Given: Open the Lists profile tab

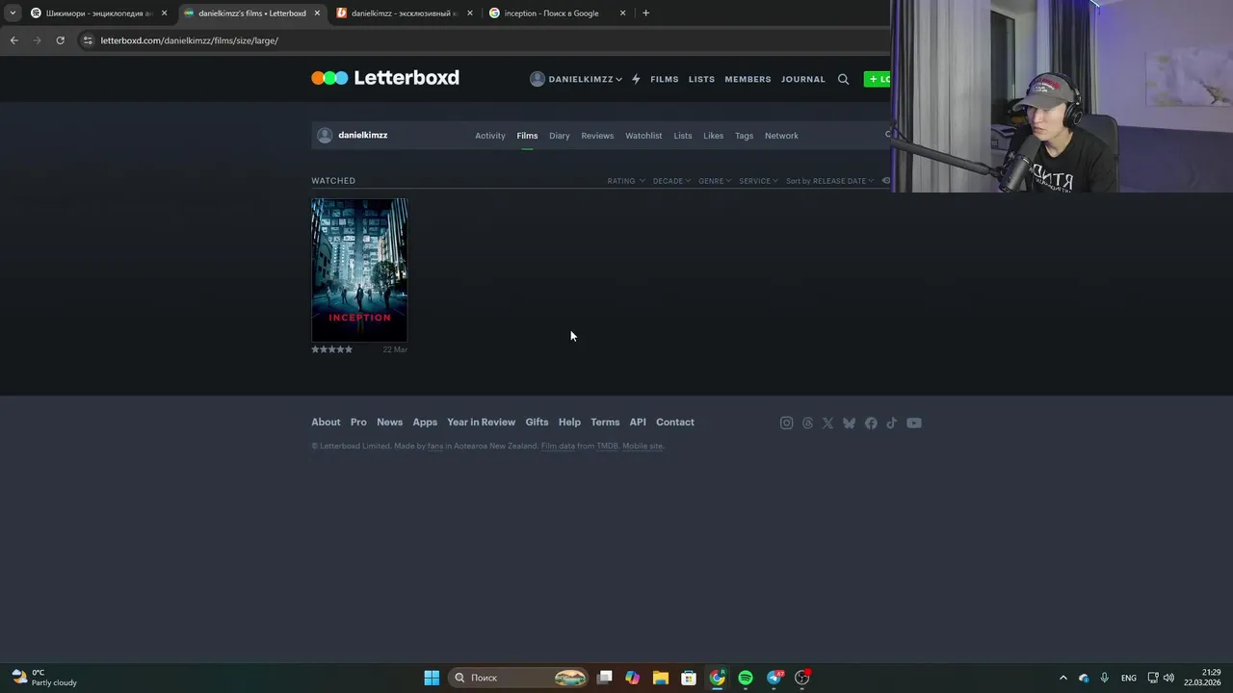Looking at the screenshot, I should [x=683, y=136].
